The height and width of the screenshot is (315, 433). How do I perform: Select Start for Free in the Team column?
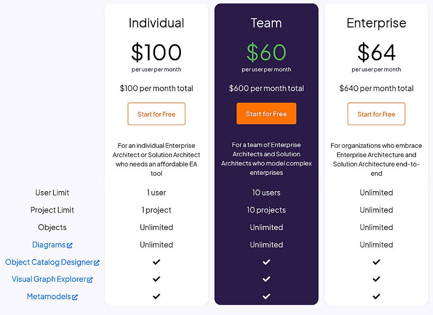coord(266,113)
